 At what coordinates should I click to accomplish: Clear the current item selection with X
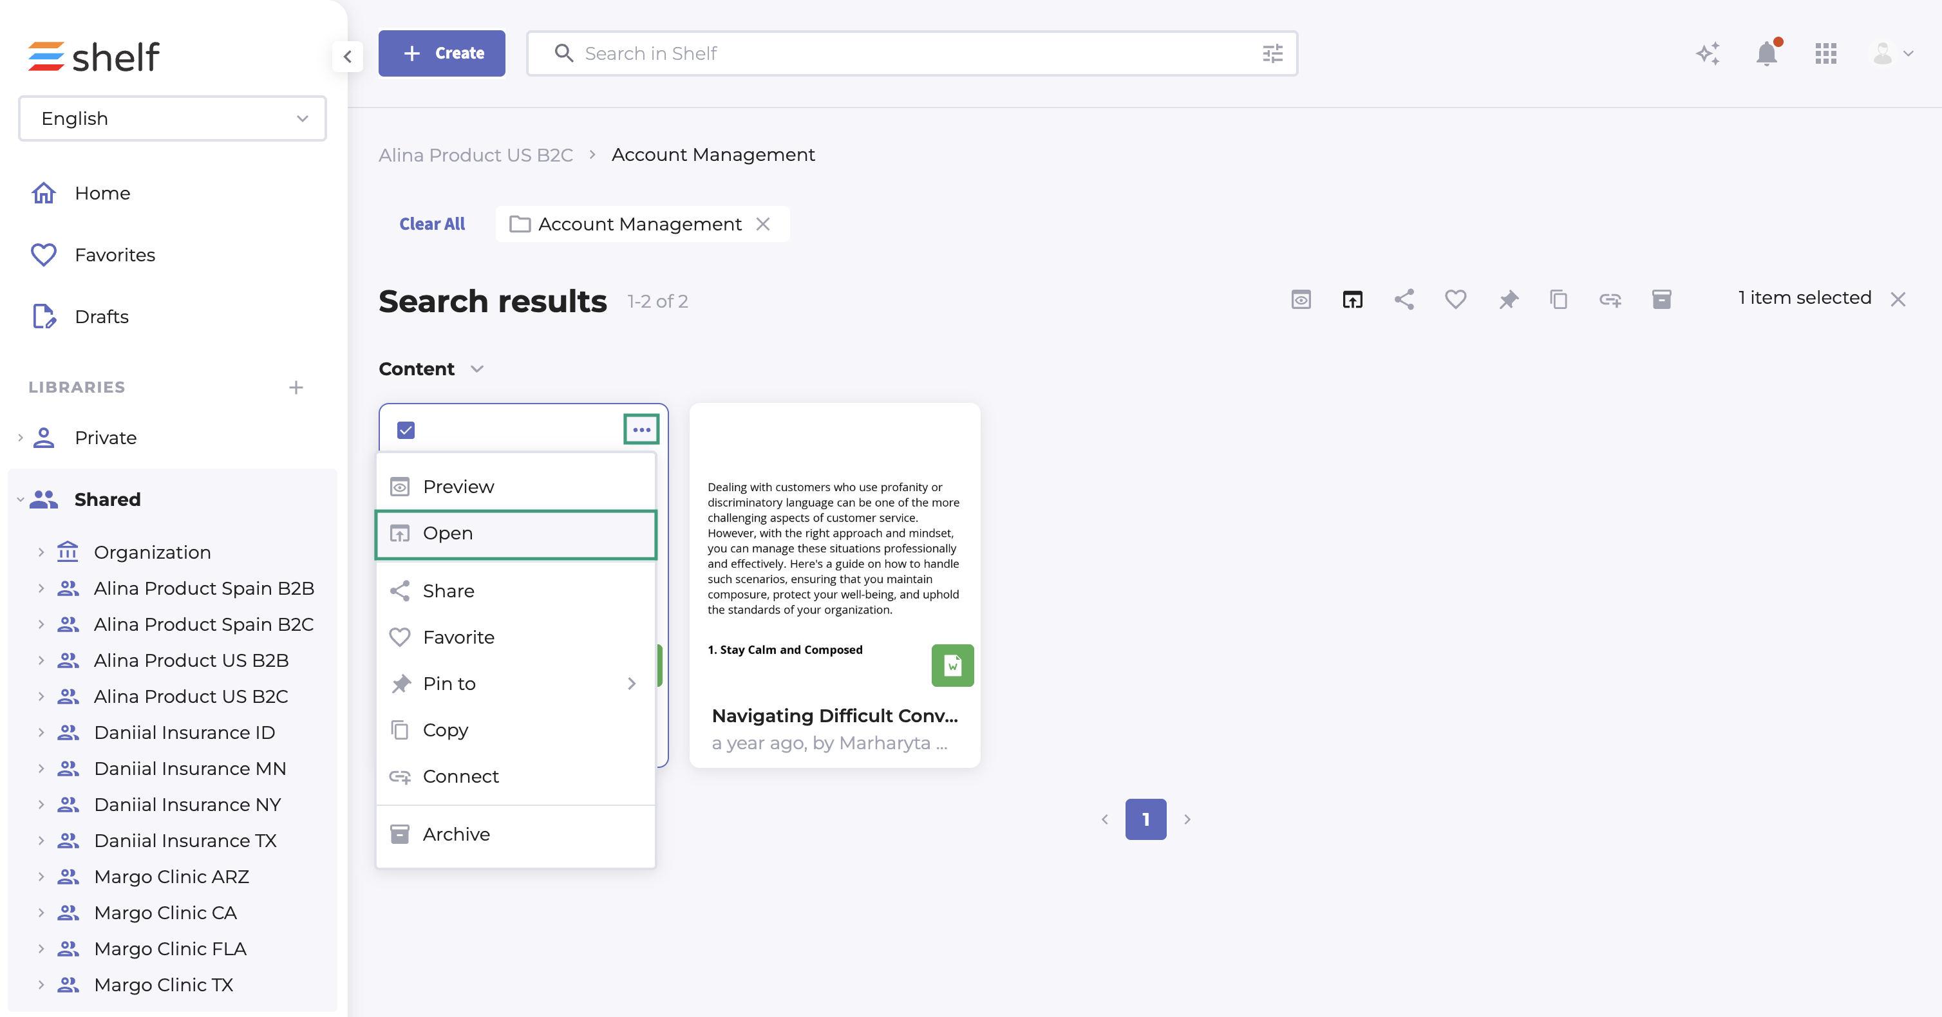[1898, 299]
